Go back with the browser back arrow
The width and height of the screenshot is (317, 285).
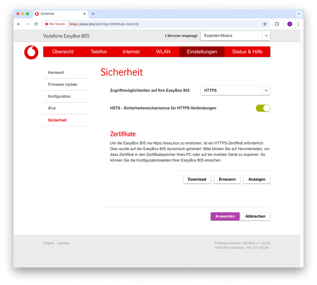[x=19, y=24]
